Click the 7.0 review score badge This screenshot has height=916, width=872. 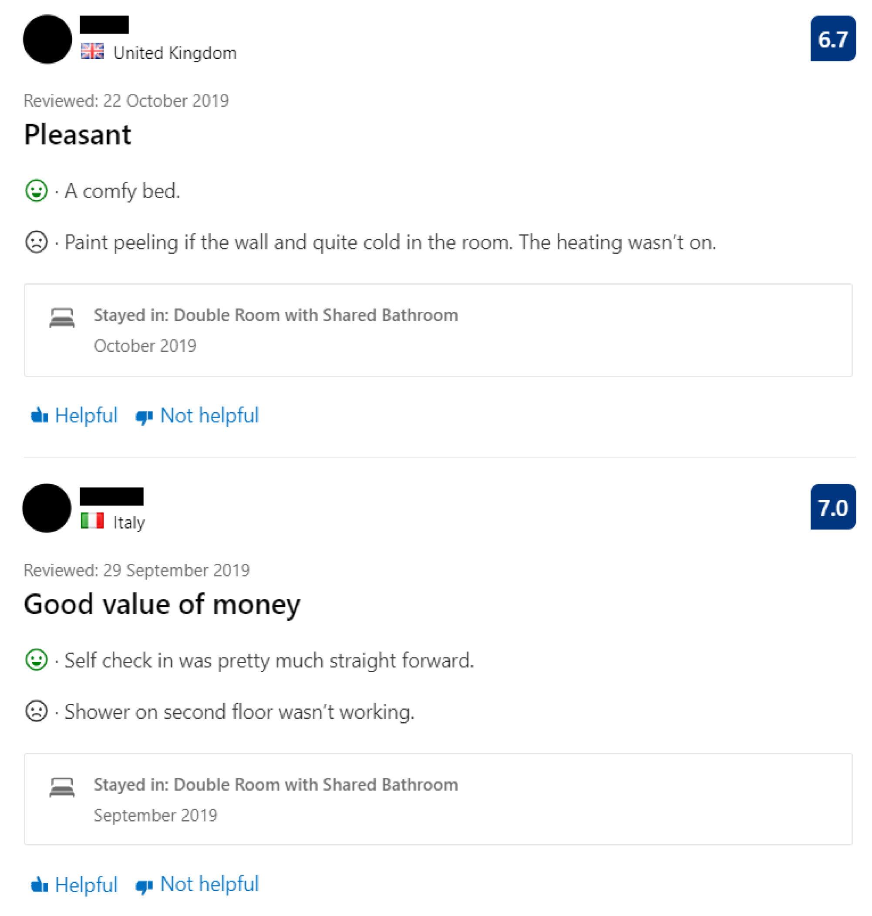[x=832, y=507]
